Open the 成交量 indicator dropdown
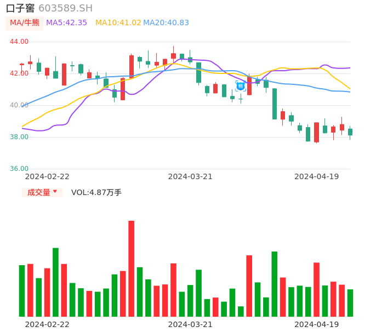 (39, 192)
